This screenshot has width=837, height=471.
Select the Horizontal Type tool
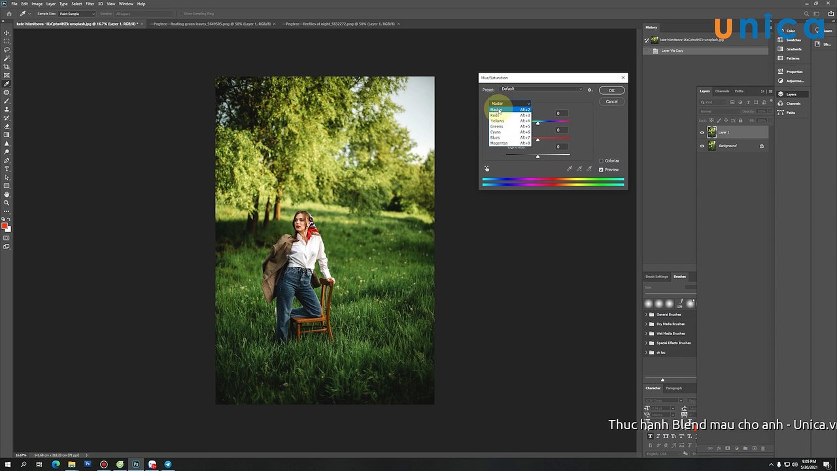(x=7, y=169)
